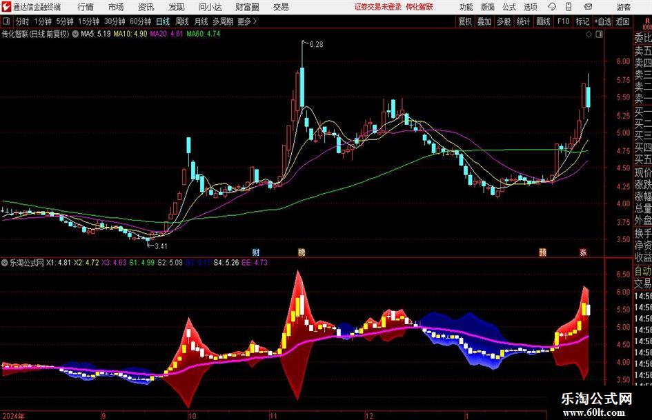Click the 预 marker on chart
652x420 pixels.
click(x=542, y=252)
